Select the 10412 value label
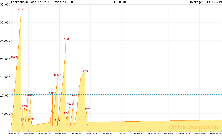 [52, 93]
